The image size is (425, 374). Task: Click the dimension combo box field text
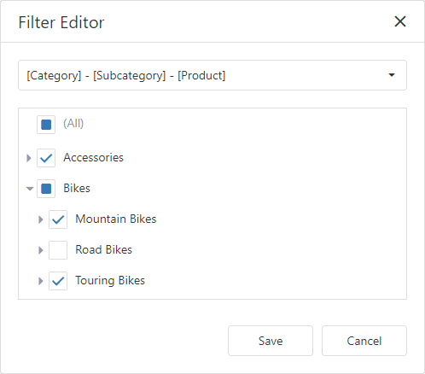point(126,75)
